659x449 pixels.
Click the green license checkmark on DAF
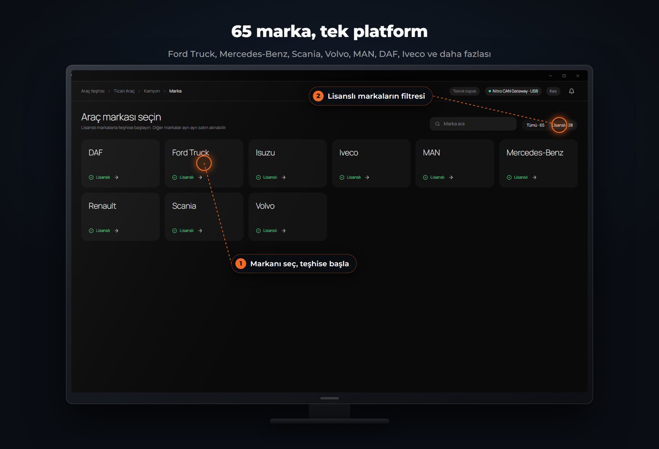(x=91, y=177)
